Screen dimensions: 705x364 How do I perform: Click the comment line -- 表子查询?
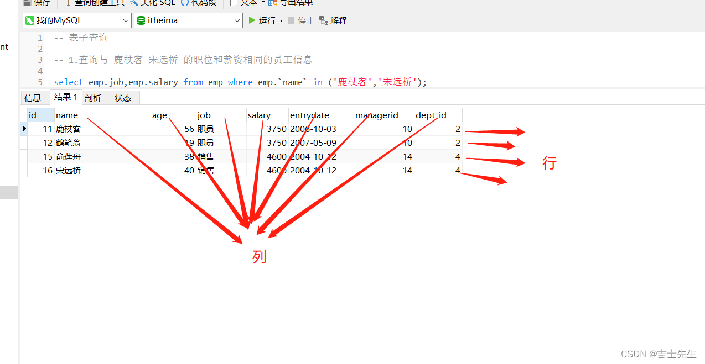(81, 38)
